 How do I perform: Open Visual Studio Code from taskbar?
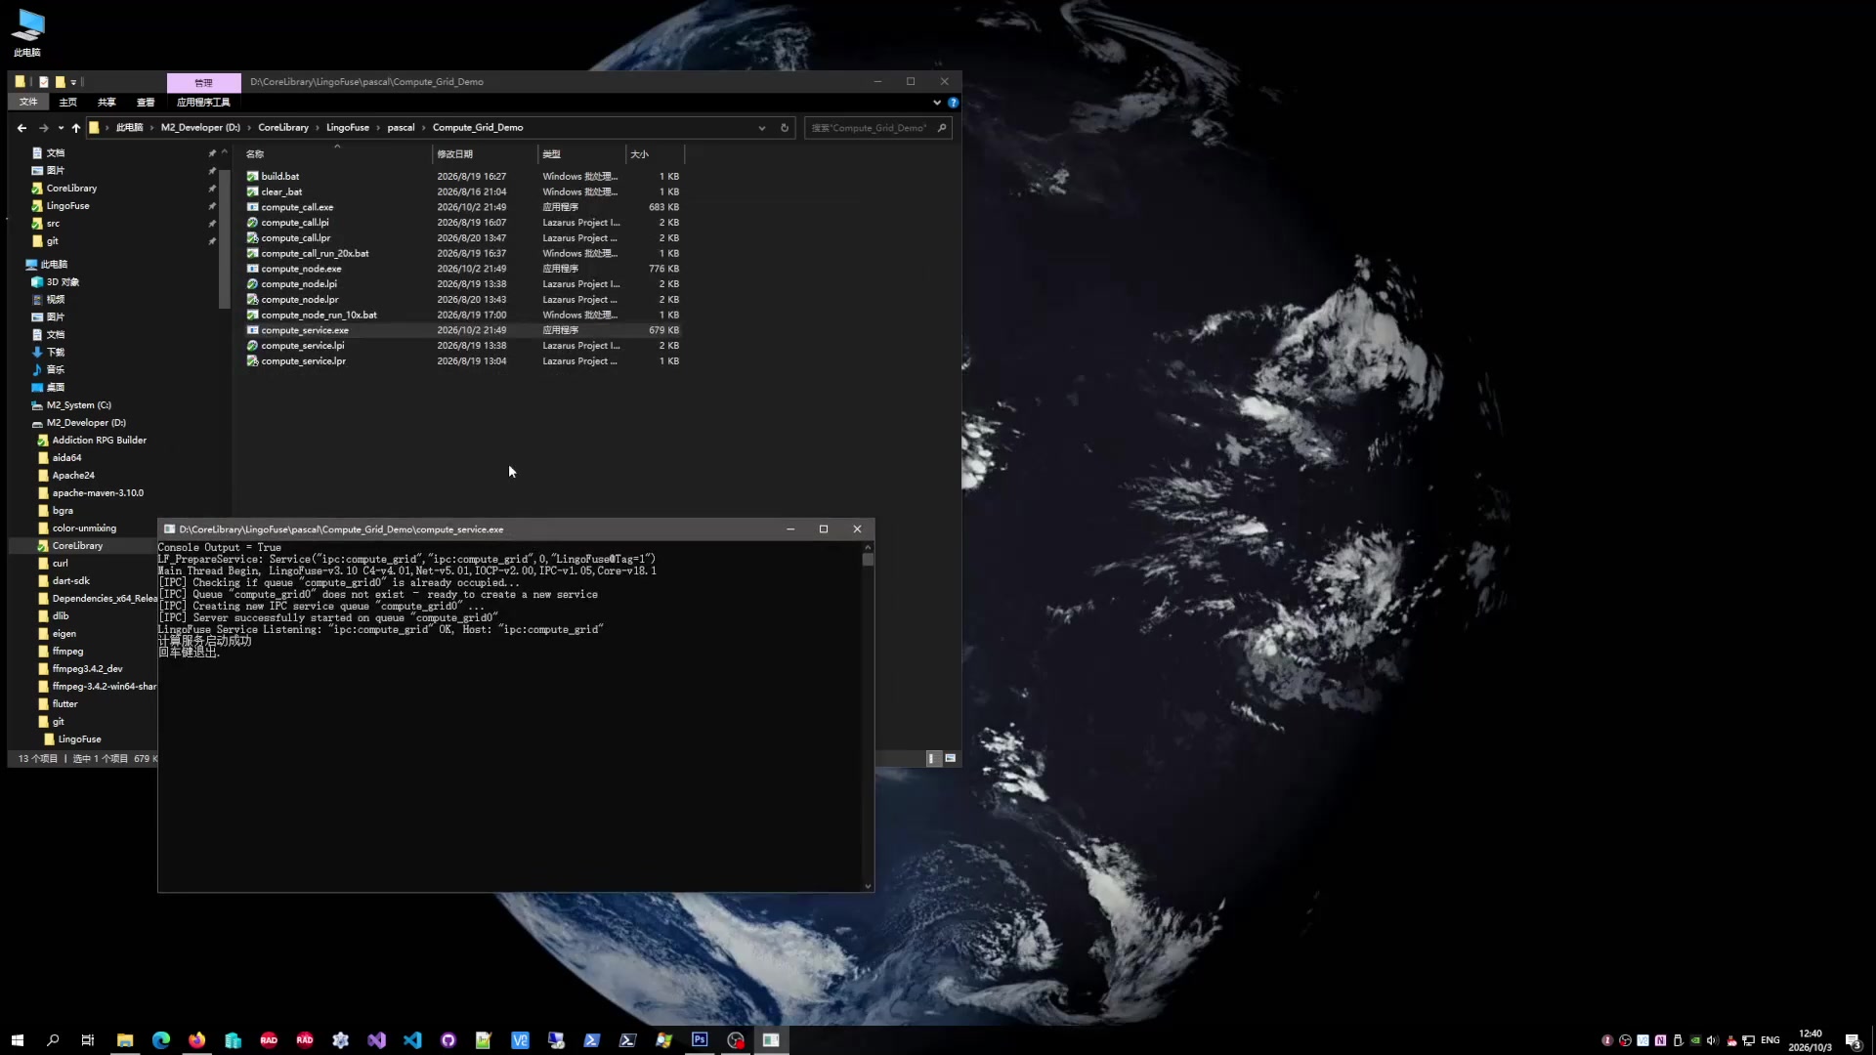coord(412,1040)
